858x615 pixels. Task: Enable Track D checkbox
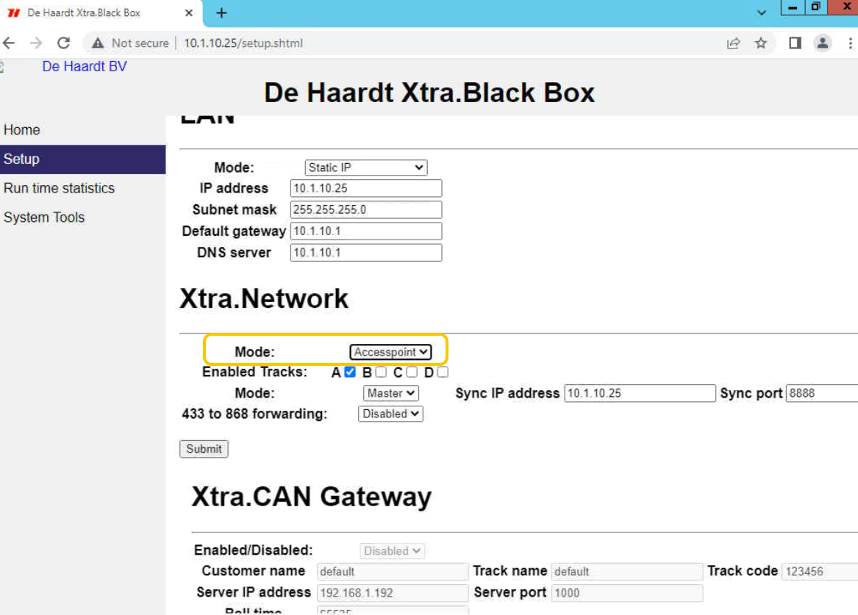443,373
